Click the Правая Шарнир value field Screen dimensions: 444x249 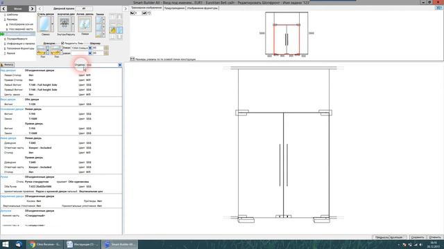pyautogui.click(x=98, y=53)
